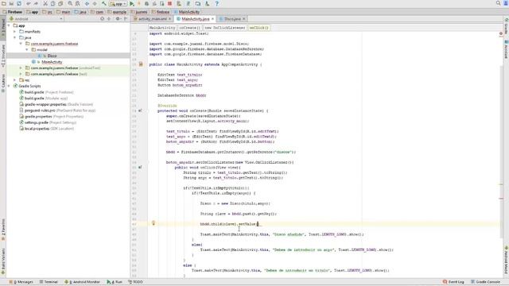Open the Project panel settings gear
The image size is (509, 286).
tap(119, 19)
